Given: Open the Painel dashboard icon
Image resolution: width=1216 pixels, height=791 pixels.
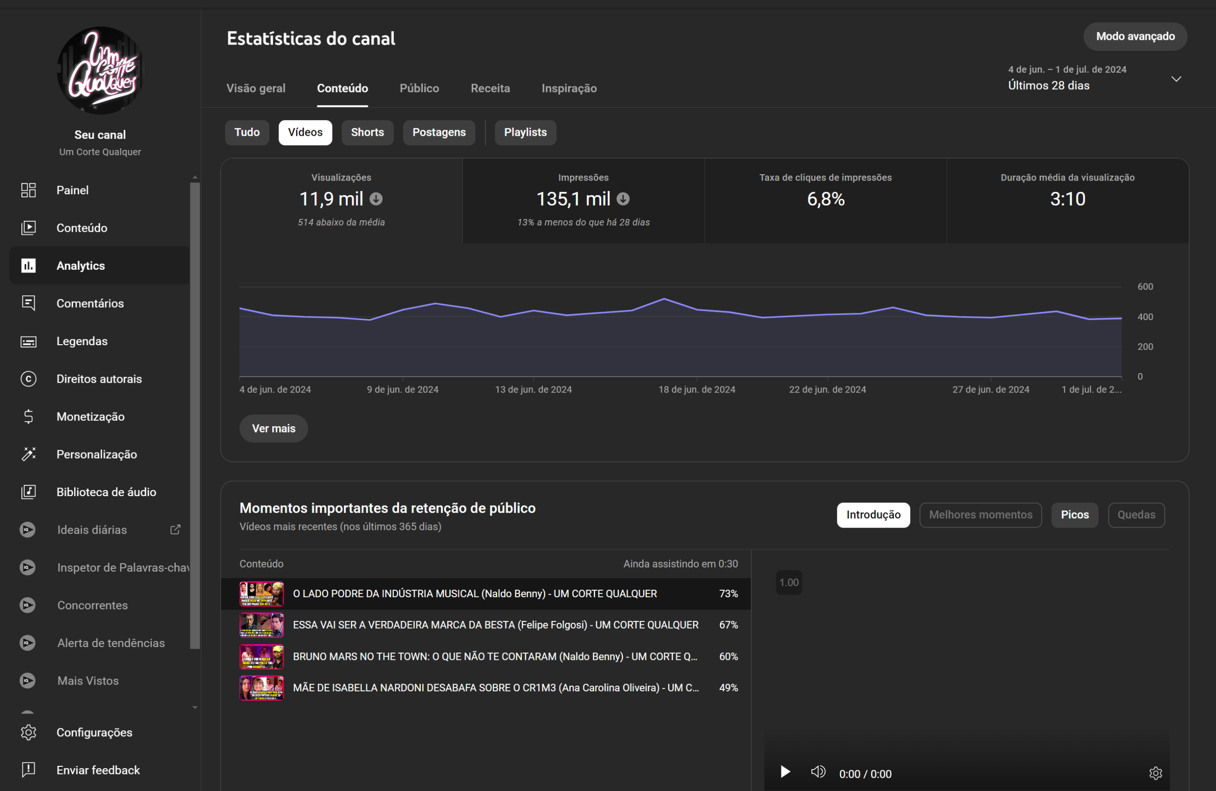Looking at the screenshot, I should pos(28,190).
